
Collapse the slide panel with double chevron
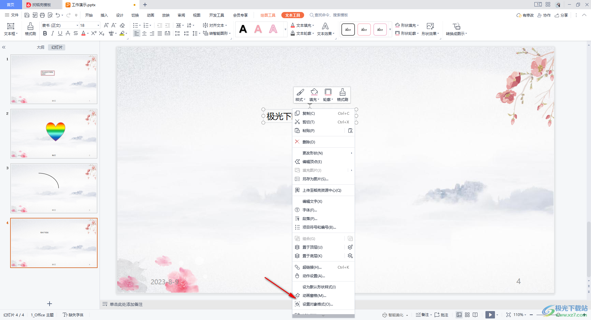pyautogui.click(x=4, y=47)
